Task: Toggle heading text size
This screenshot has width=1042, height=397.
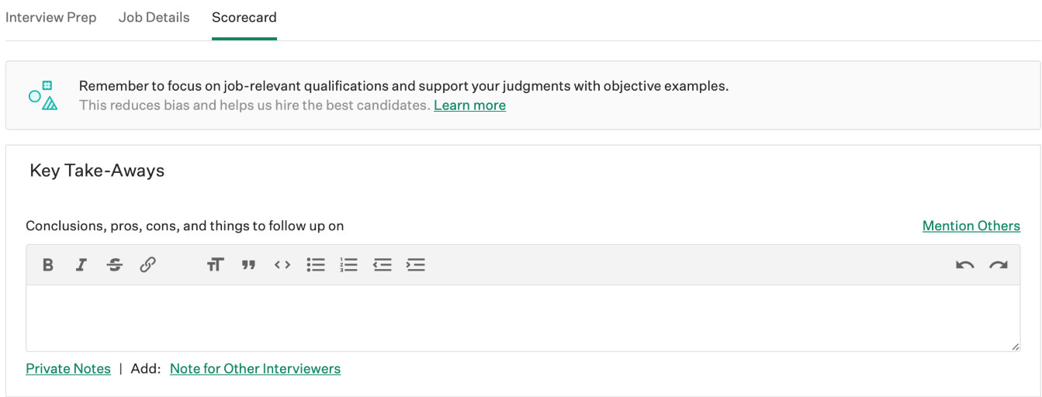Action: tap(215, 265)
